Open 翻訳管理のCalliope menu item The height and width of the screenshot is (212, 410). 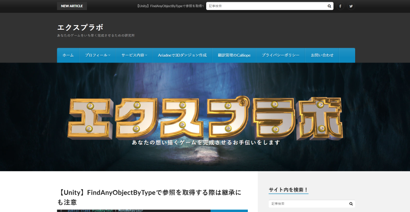234,55
